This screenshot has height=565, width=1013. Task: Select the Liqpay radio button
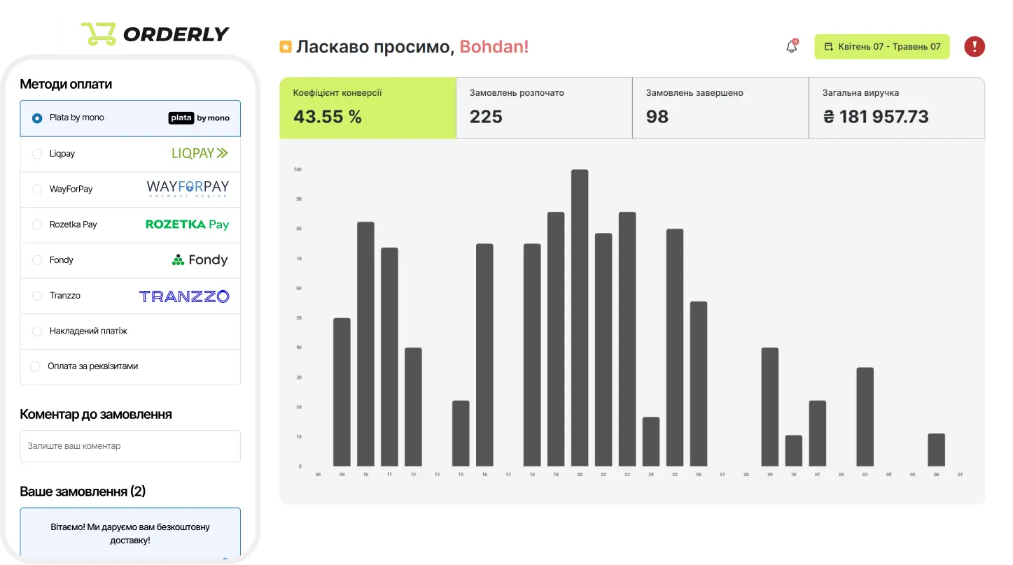point(37,154)
